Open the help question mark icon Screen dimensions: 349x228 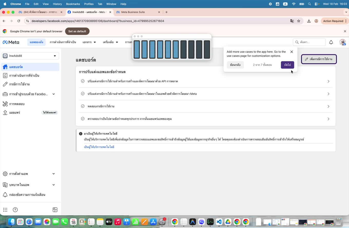pyautogui.click(x=15, y=210)
